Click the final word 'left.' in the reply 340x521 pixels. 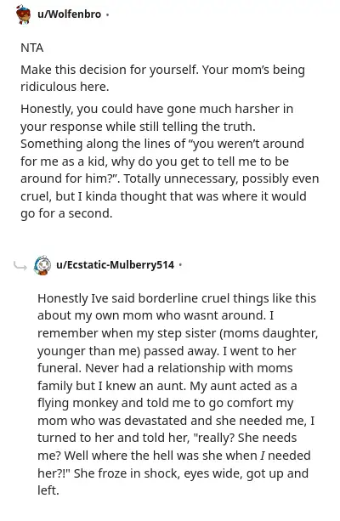[x=48, y=490]
